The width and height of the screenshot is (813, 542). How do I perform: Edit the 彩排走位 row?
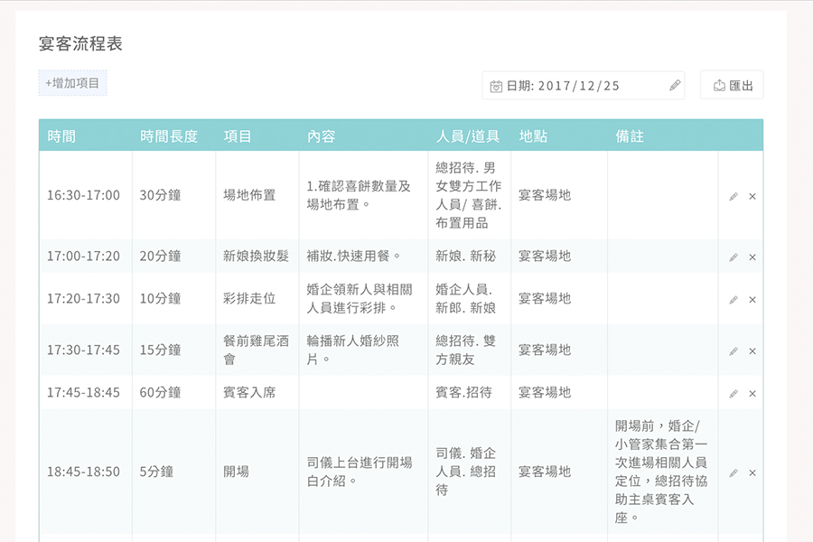click(734, 299)
